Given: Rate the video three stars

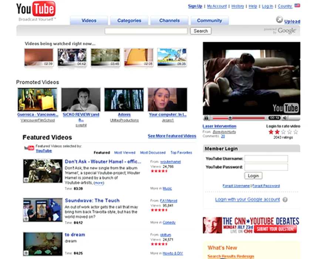Looking at the screenshot, I should coord(283,132).
